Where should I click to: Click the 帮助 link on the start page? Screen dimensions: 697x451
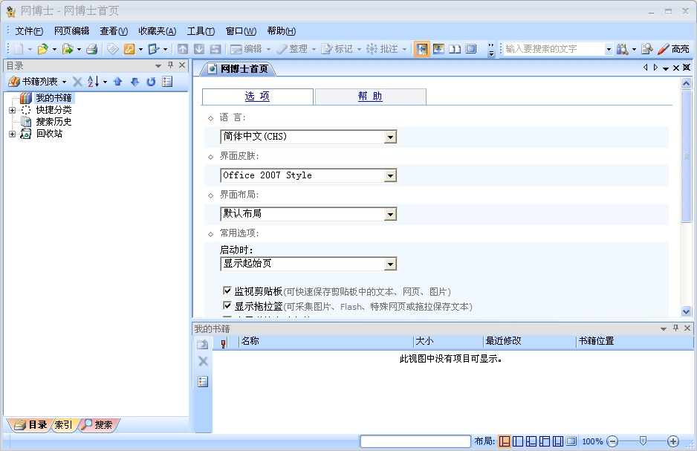(370, 96)
